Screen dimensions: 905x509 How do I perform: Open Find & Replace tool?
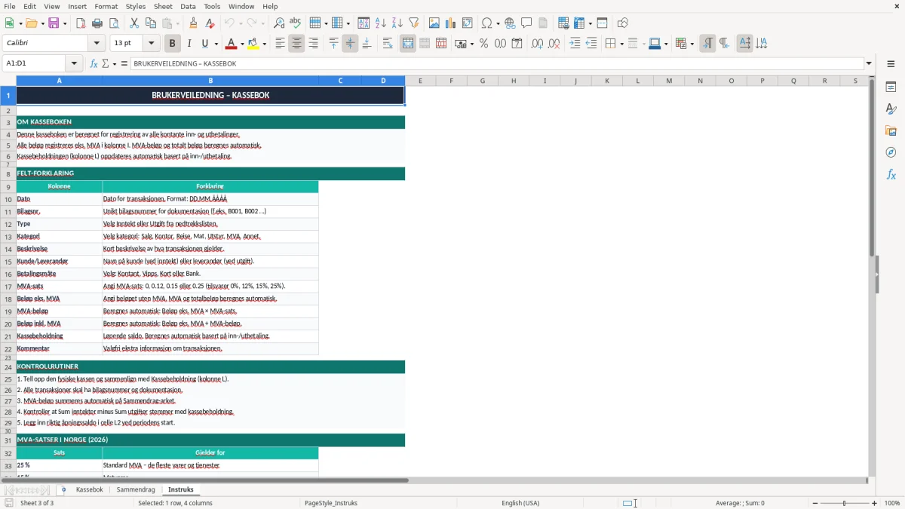[x=279, y=23]
